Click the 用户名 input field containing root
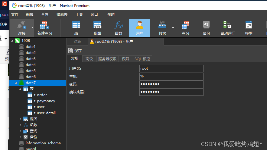This screenshot has height=150, width=267. pos(171,69)
